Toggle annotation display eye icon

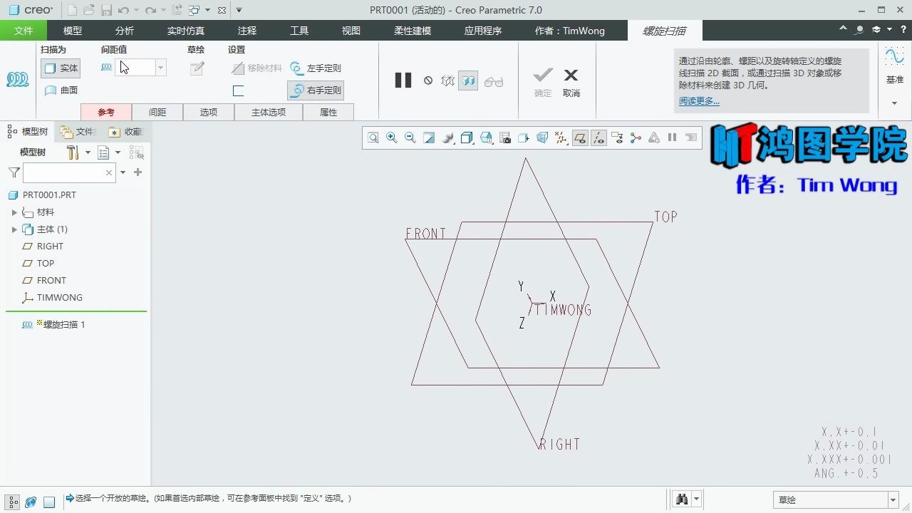tap(617, 138)
